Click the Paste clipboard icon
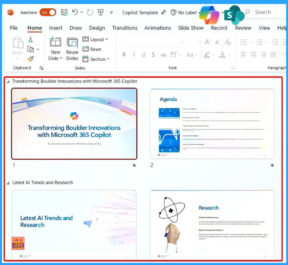 (18, 42)
